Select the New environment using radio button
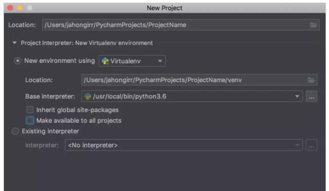 coord(17,61)
